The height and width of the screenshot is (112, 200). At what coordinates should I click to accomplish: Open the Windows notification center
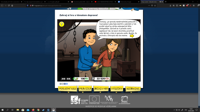(x=196, y=110)
